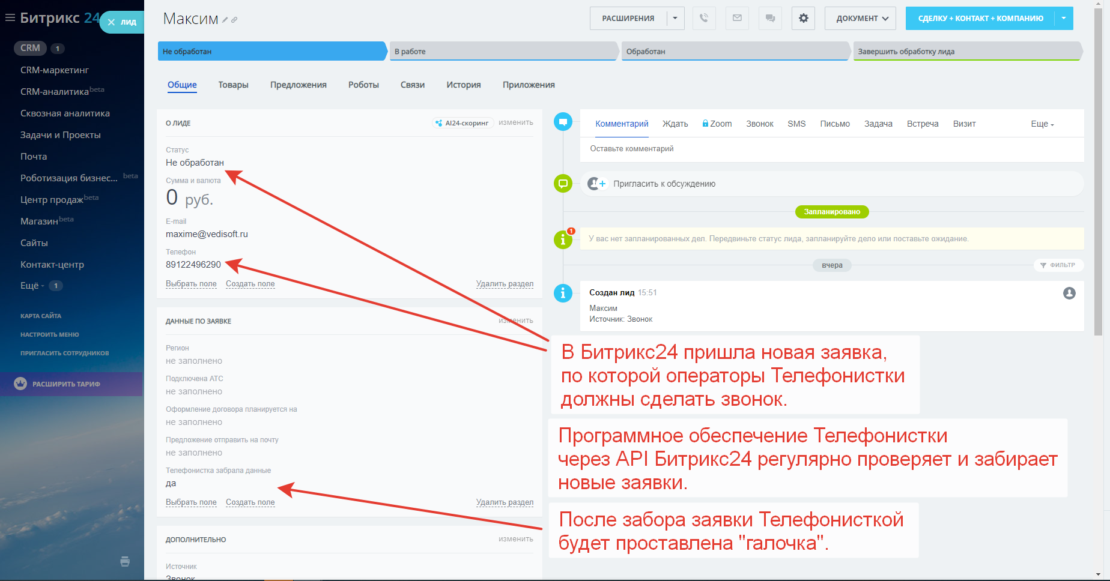Select Письмо in the timeline

pos(835,124)
